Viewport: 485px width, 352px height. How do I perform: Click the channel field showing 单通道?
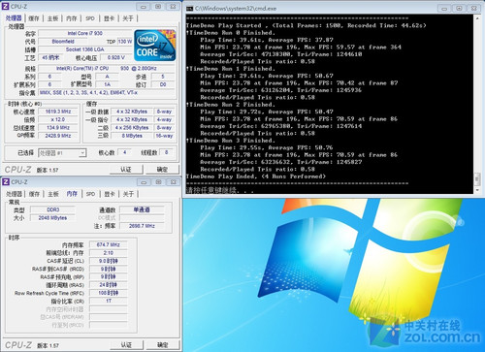tap(142, 209)
